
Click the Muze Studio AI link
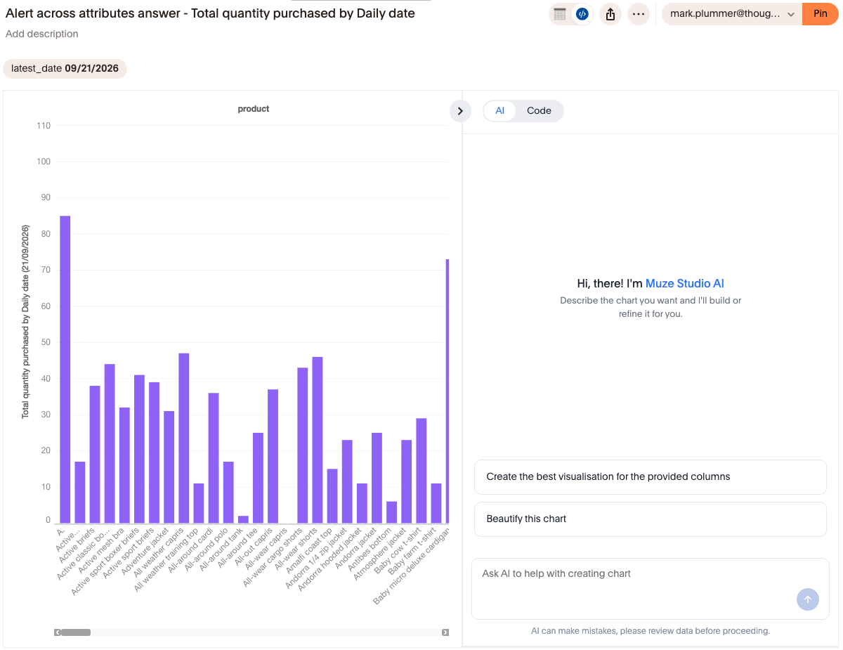pyautogui.click(x=685, y=284)
